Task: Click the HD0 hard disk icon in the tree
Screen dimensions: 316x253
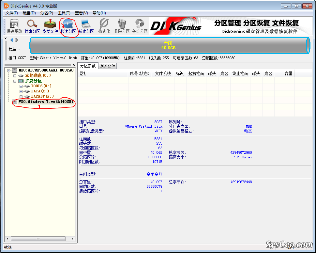Action: coord(14,71)
